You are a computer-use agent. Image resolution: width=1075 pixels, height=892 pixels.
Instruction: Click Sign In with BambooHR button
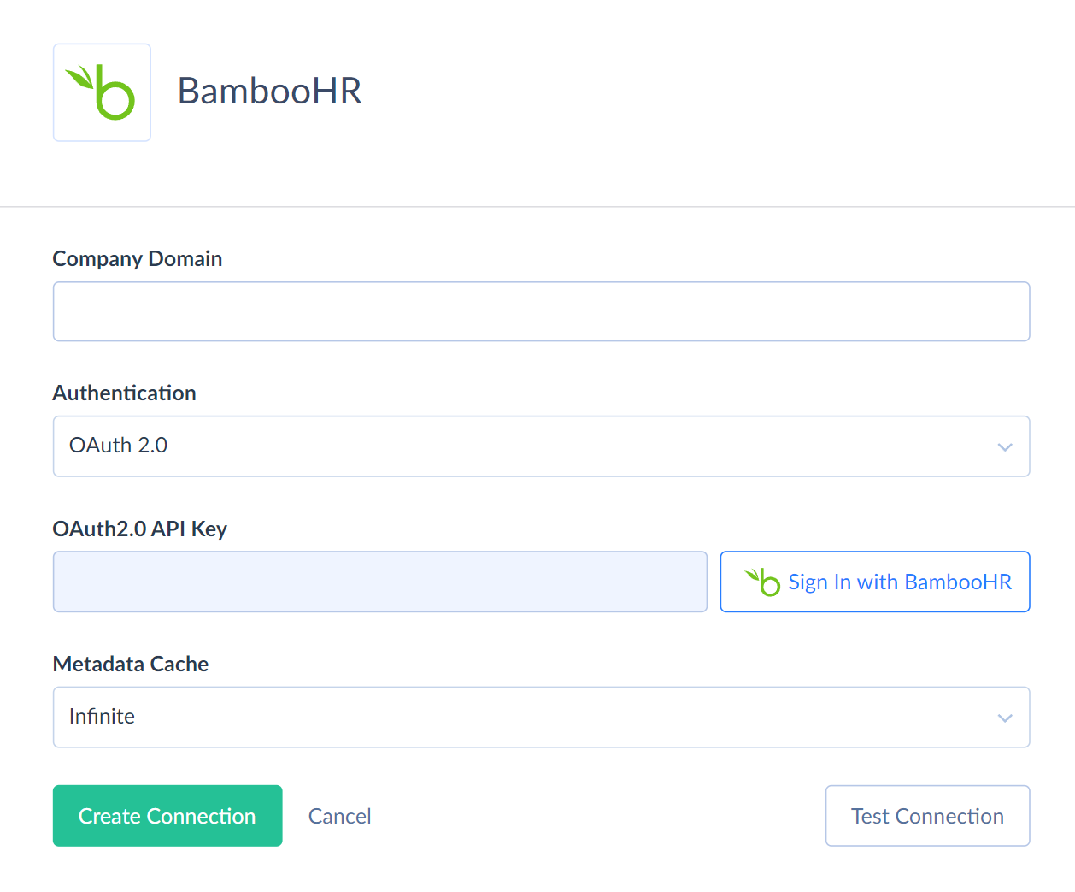(x=875, y=582)
